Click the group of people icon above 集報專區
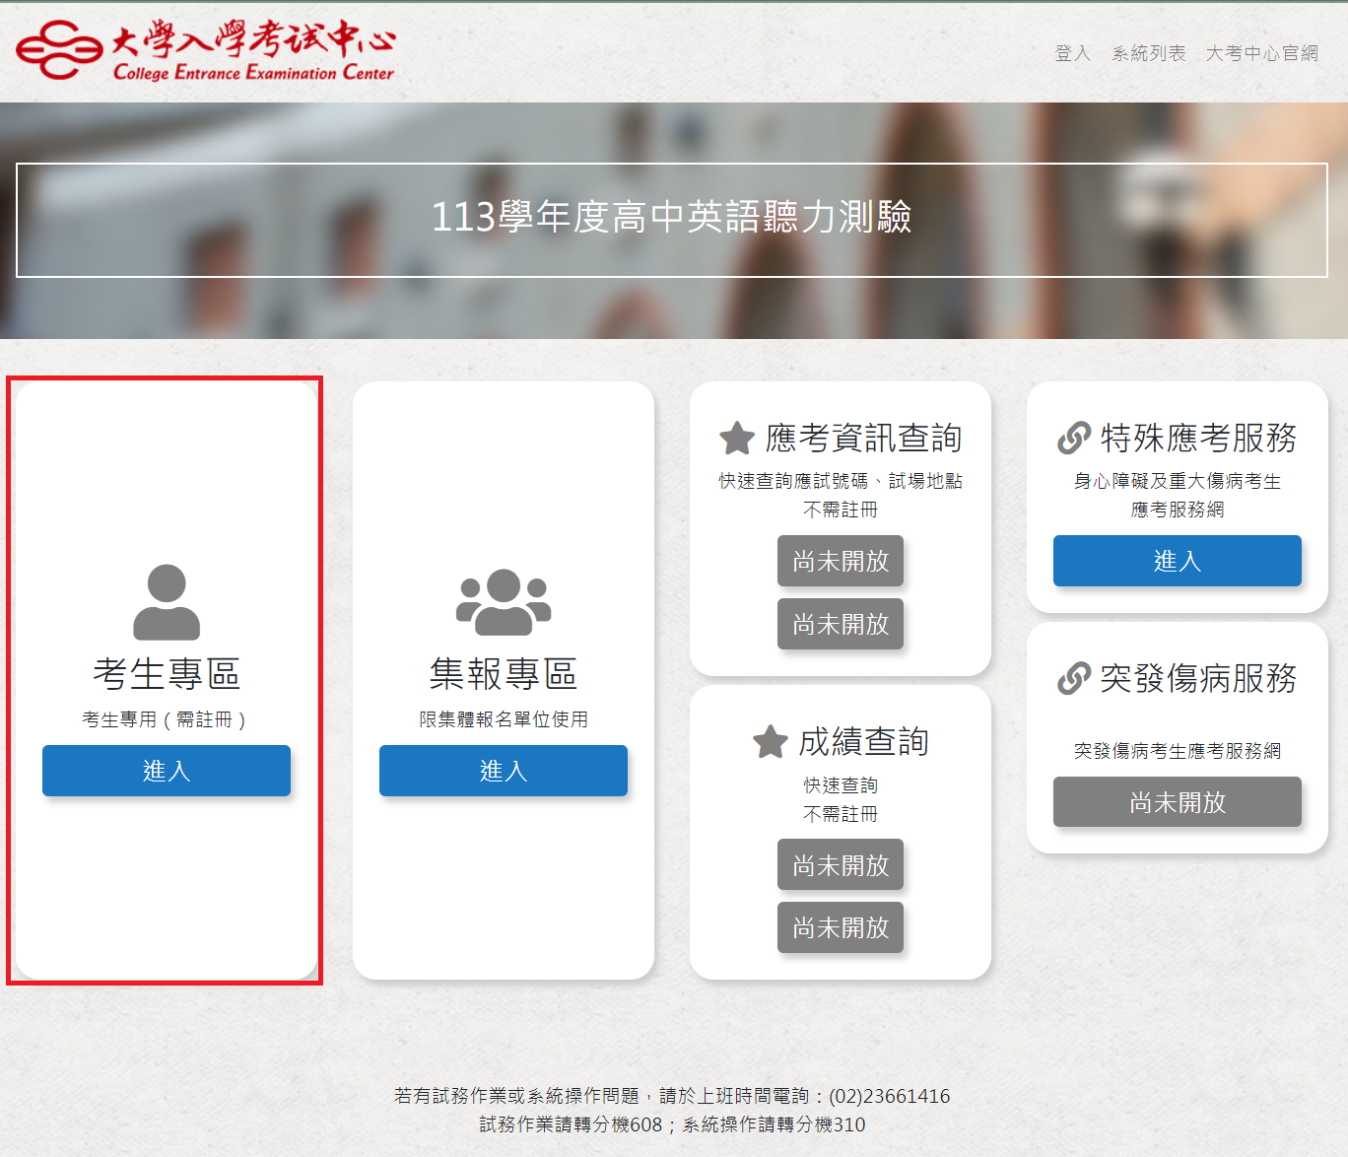This screenshot has height=1157, width=1348. (x=504, y=602)
